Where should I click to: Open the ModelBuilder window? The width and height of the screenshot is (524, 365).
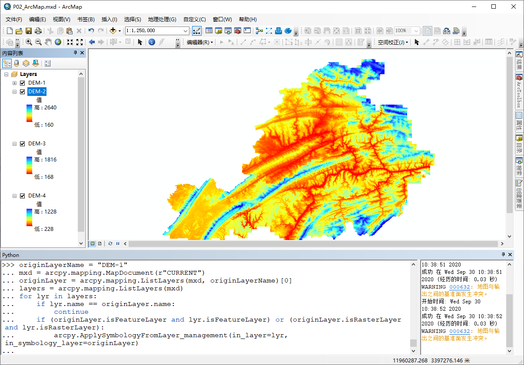(259, 31)
